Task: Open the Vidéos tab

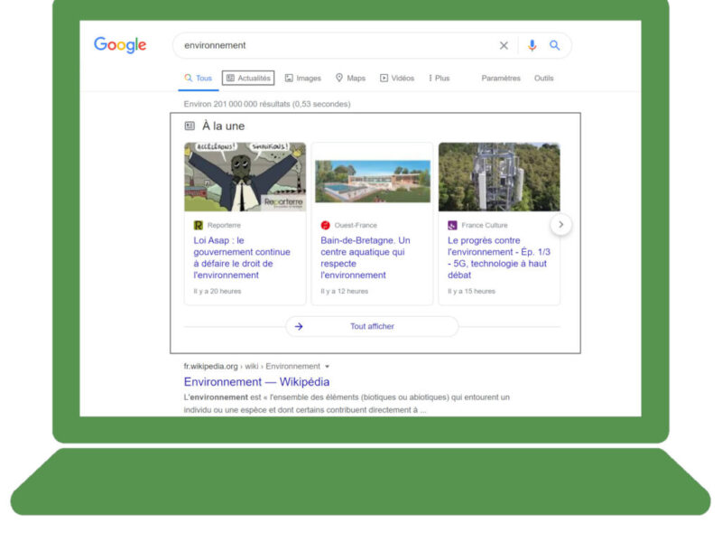Action: [x=397, y=78]
